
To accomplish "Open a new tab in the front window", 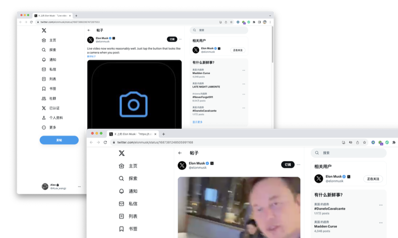I will (x=163, y=134).
